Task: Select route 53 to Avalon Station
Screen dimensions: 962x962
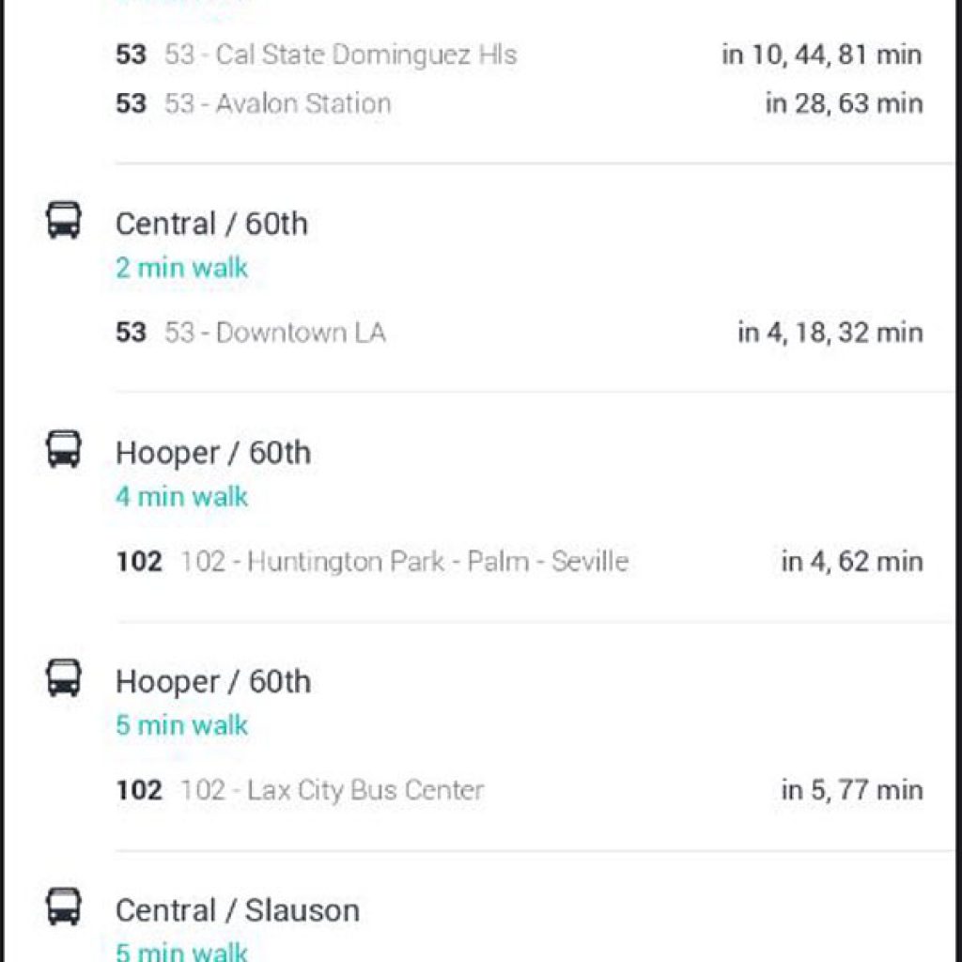Action: coord(254,103)
